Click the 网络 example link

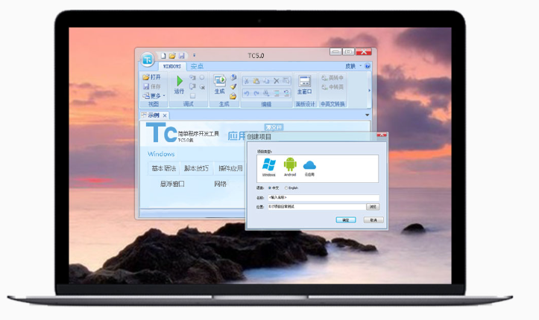tap(221, 184)
